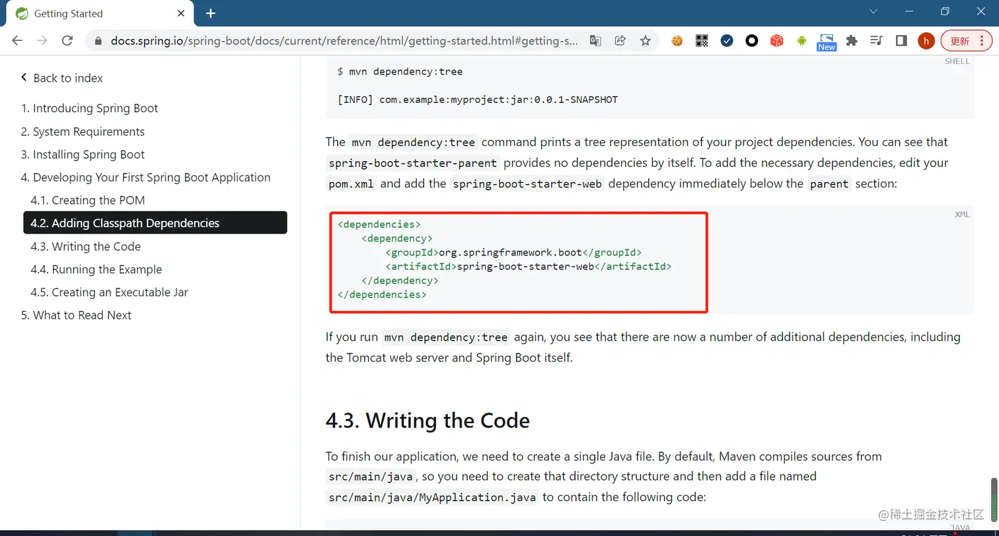Open the tab search chevron in the title bar
The image size is (999, 536).
tap(873, 11)
